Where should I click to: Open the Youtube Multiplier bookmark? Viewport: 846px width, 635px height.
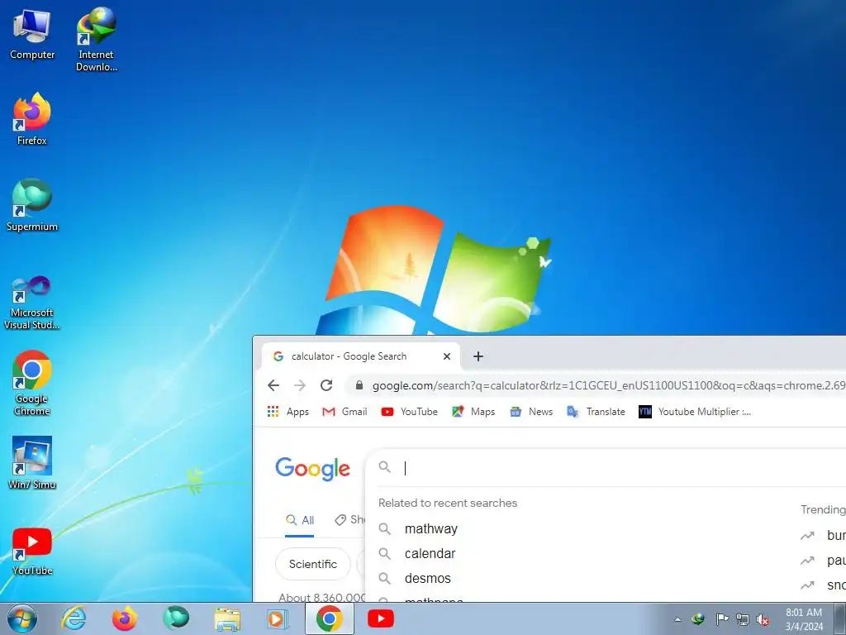[695, 412]
